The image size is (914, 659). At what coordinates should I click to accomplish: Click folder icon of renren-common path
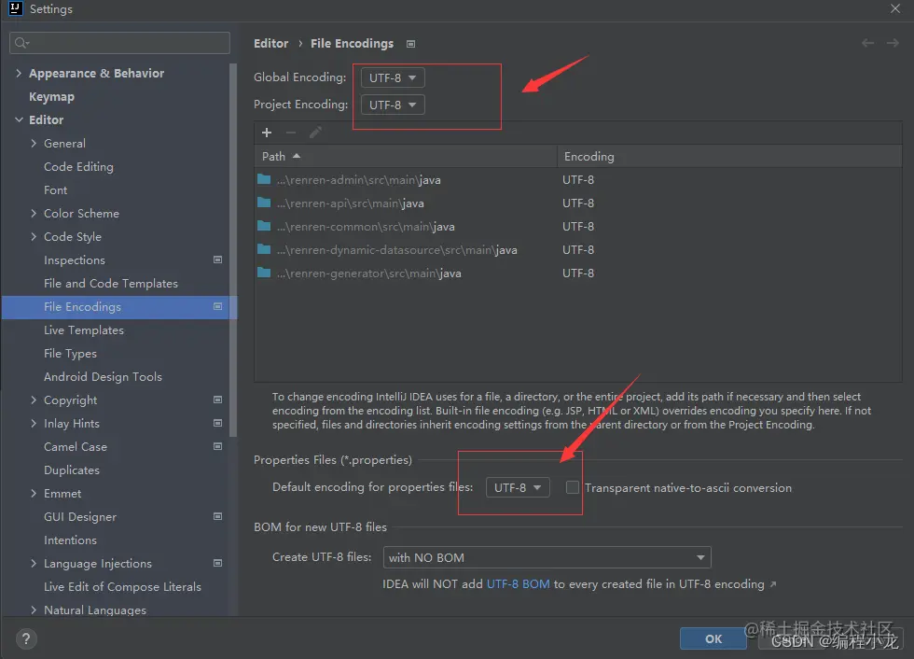(x=264, y=226)
